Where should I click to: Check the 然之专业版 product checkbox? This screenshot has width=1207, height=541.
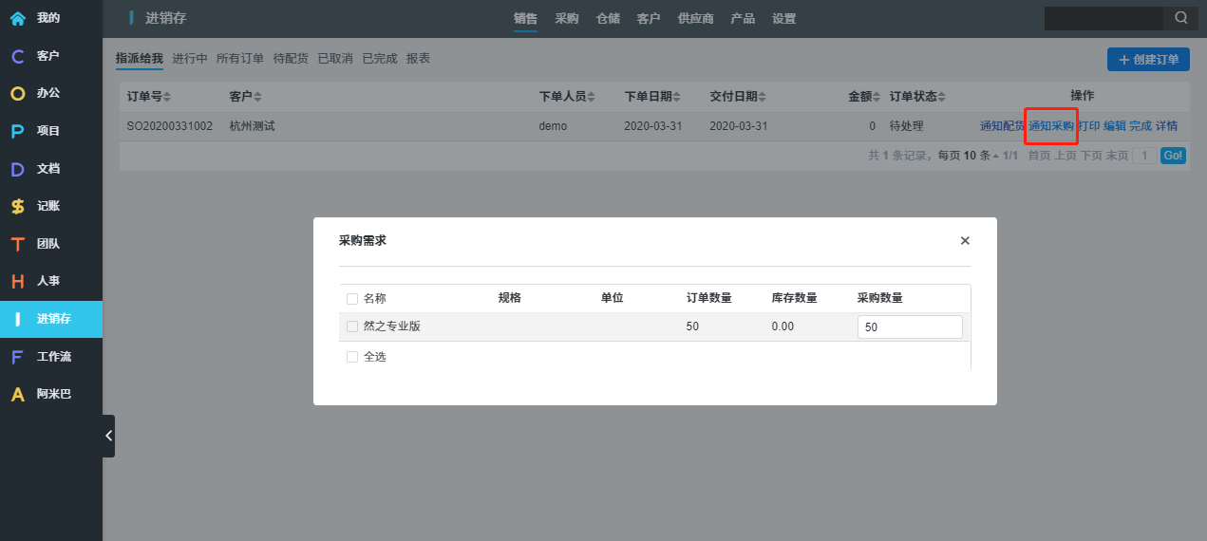click(352, 326)
